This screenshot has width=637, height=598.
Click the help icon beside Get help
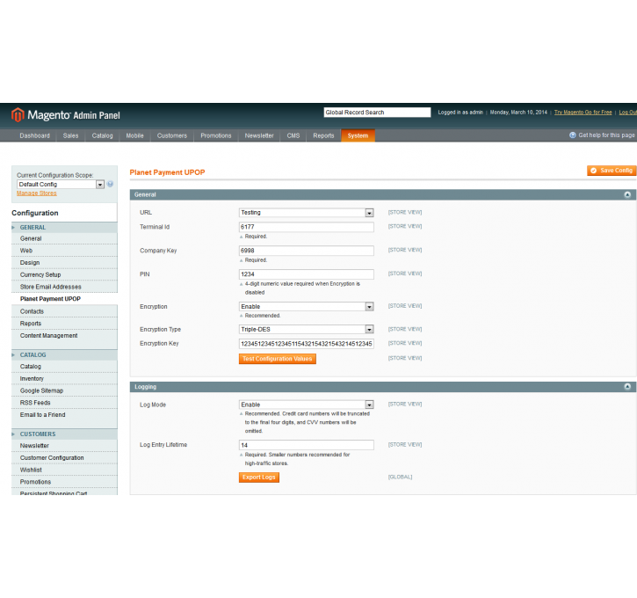click(572, 135)
